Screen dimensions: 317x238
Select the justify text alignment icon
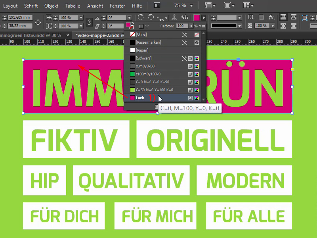coord(283,17)
